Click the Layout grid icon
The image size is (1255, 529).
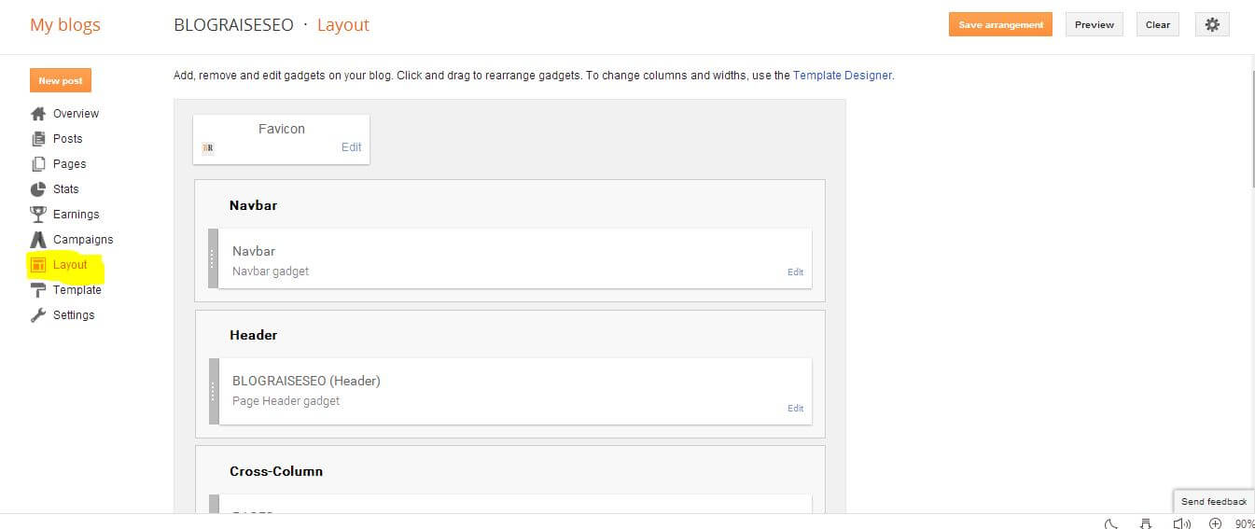(x=38, y=265)
